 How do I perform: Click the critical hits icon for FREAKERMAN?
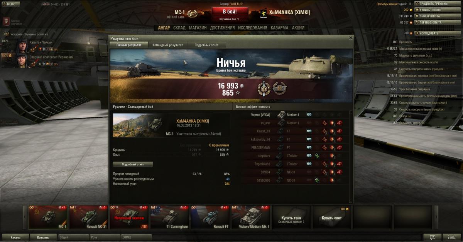(x=324, y=147)
